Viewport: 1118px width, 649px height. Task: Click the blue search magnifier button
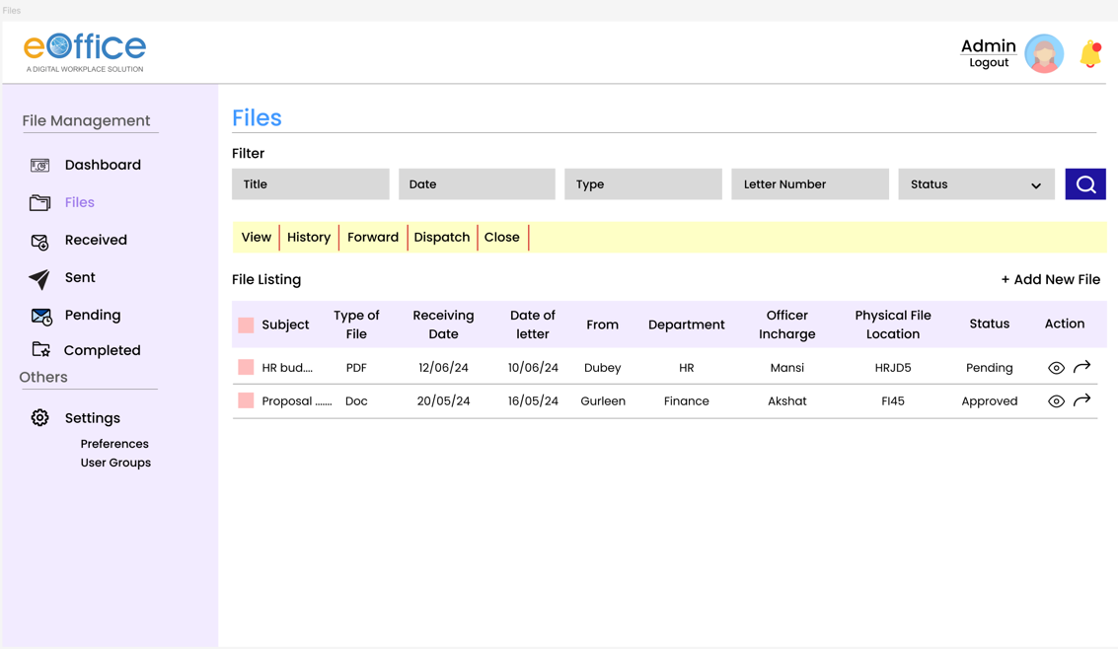click(x=1085, y=184)
